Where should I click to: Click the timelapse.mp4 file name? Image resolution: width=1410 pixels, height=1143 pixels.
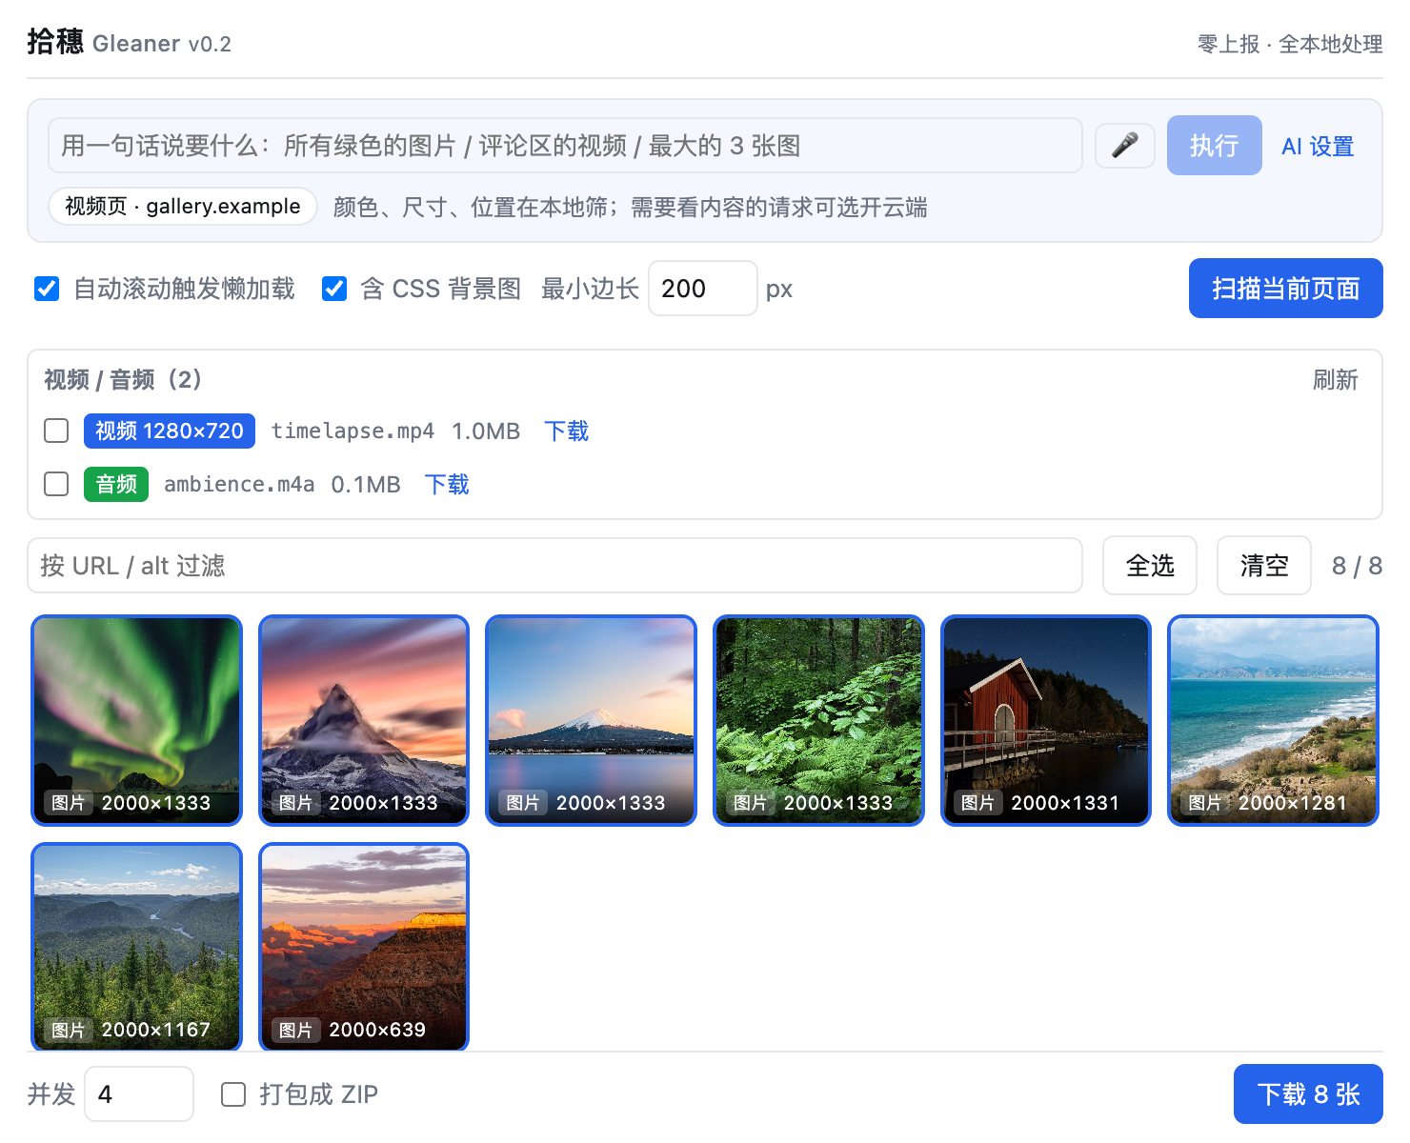point(352,431)
